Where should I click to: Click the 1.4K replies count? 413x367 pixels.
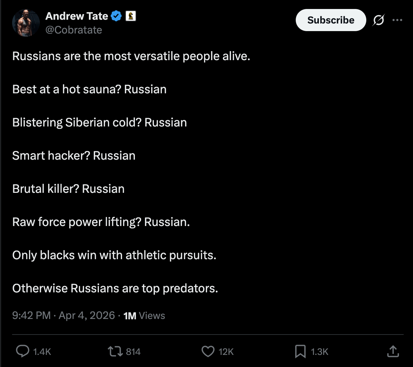[x=42, y=352]
